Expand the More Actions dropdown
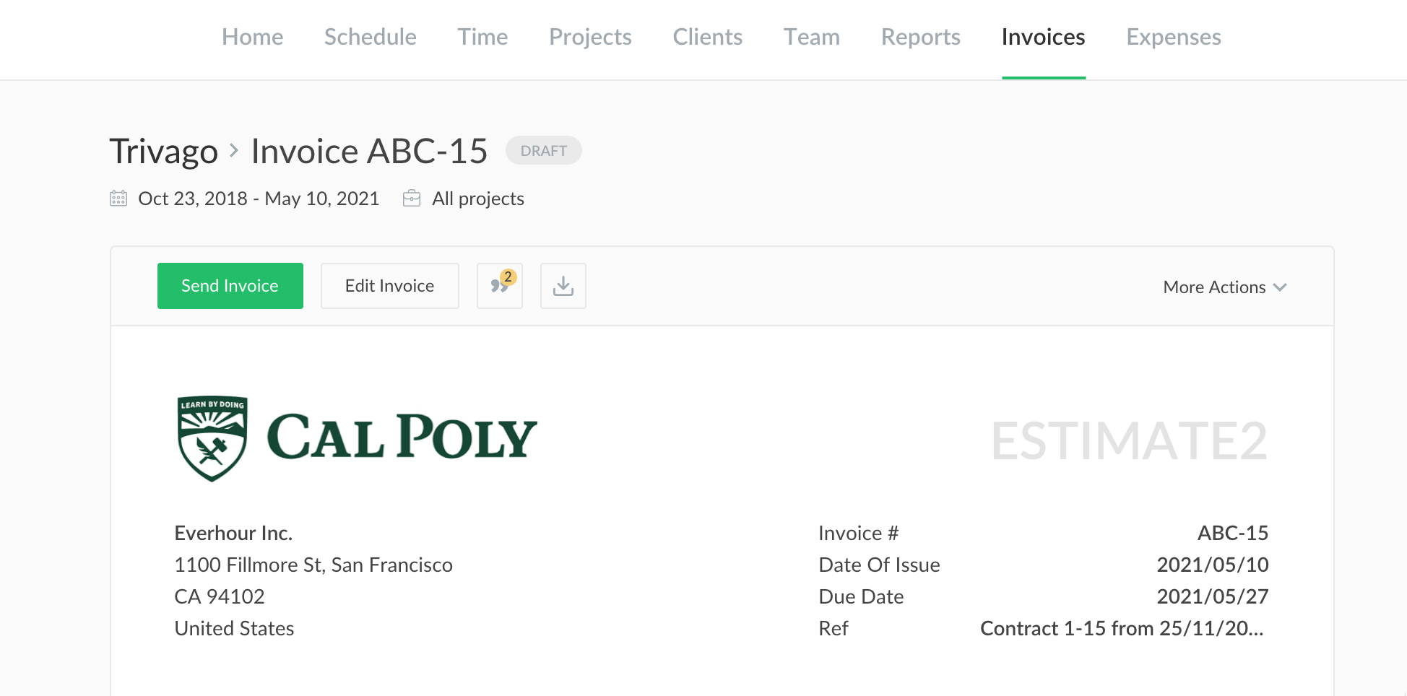Viewport: 1407px width, 696px height. (x=1224, y=287)
